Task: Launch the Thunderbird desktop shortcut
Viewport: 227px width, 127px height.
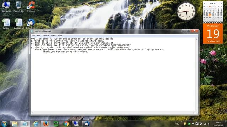Action: (31, 24)
